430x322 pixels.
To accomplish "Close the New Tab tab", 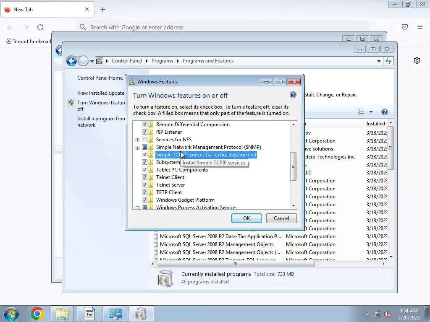I will pyautogui.click(x=87, y=9).
